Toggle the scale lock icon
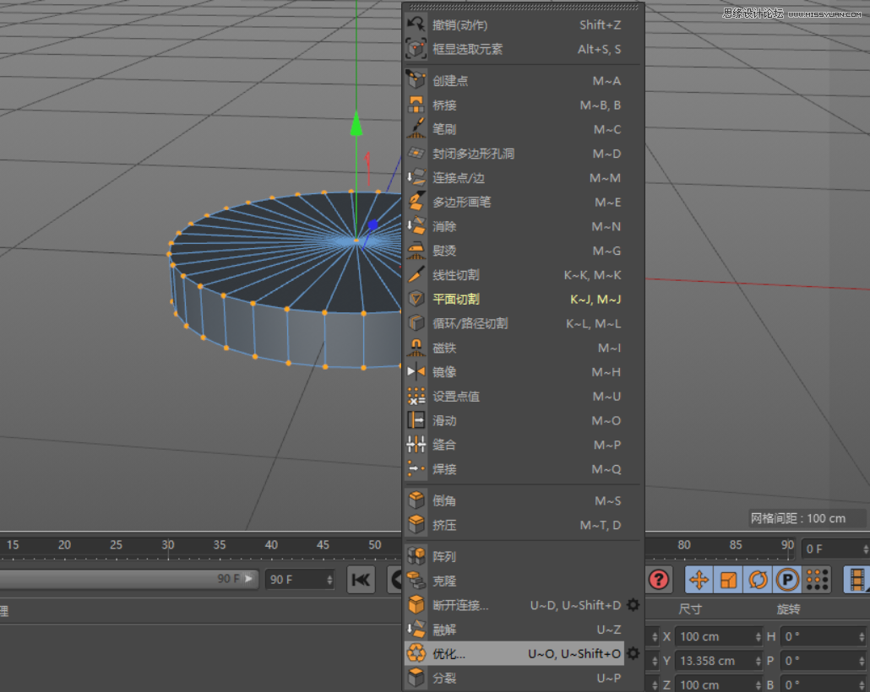 pos(728,580)
